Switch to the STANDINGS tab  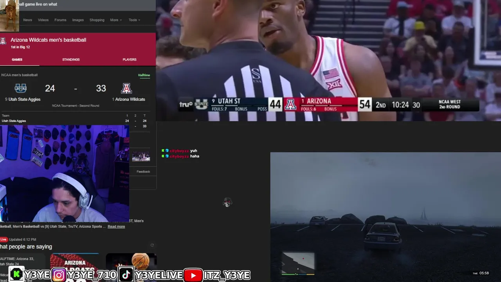coord(71,60)
